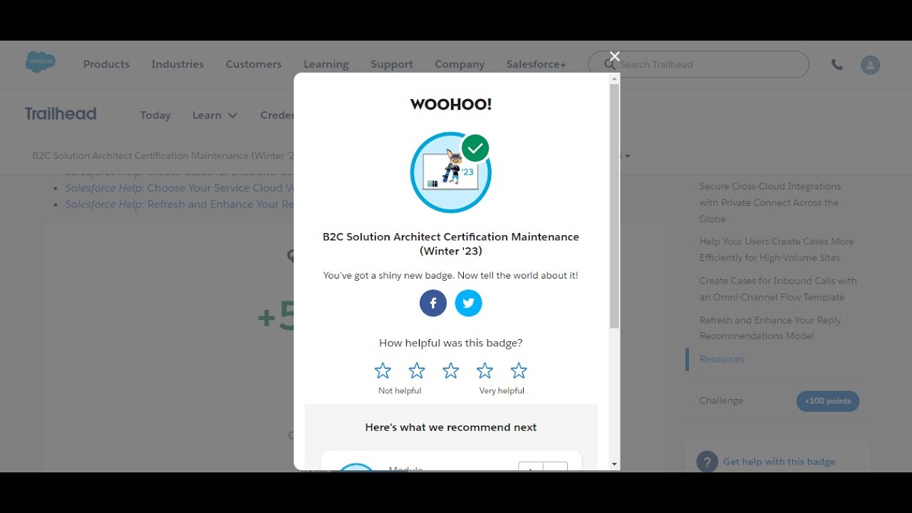
Task: Click the dialog scrollbar thumb
Action: [615, 207]
